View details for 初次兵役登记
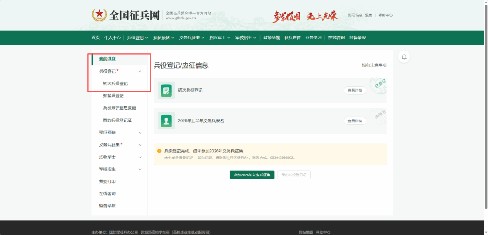 [x=355, y=90]
